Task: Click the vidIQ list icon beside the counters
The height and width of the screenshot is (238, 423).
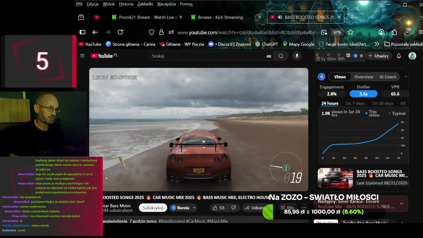Action: pyautogui.click(x=361, y=56)
